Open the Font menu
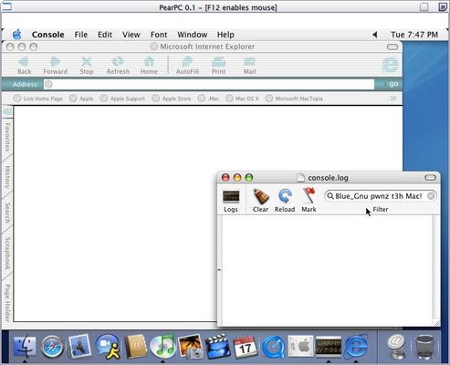The image size is (450, 365). (159, 35)
